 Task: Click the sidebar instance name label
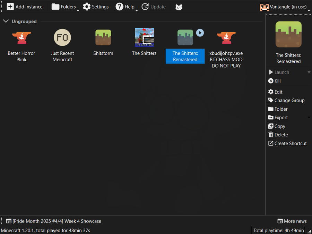[x=288, y=58]
